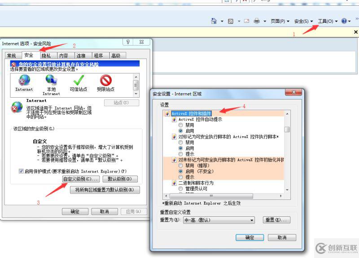359x258 pixels.
Task: Open the 页面(P) dropdown menu
Action: [x=278, y=21]
